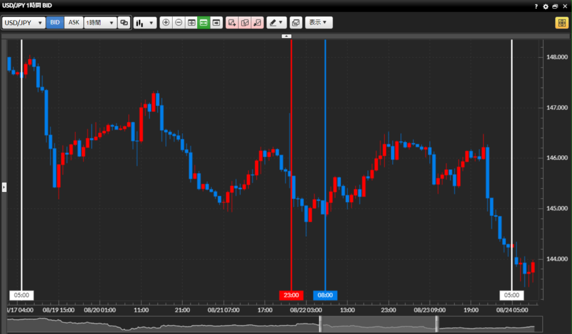This screenshot has width=572, height=334.
Task: Open chart settings with the gear icon
Action: 546,6
